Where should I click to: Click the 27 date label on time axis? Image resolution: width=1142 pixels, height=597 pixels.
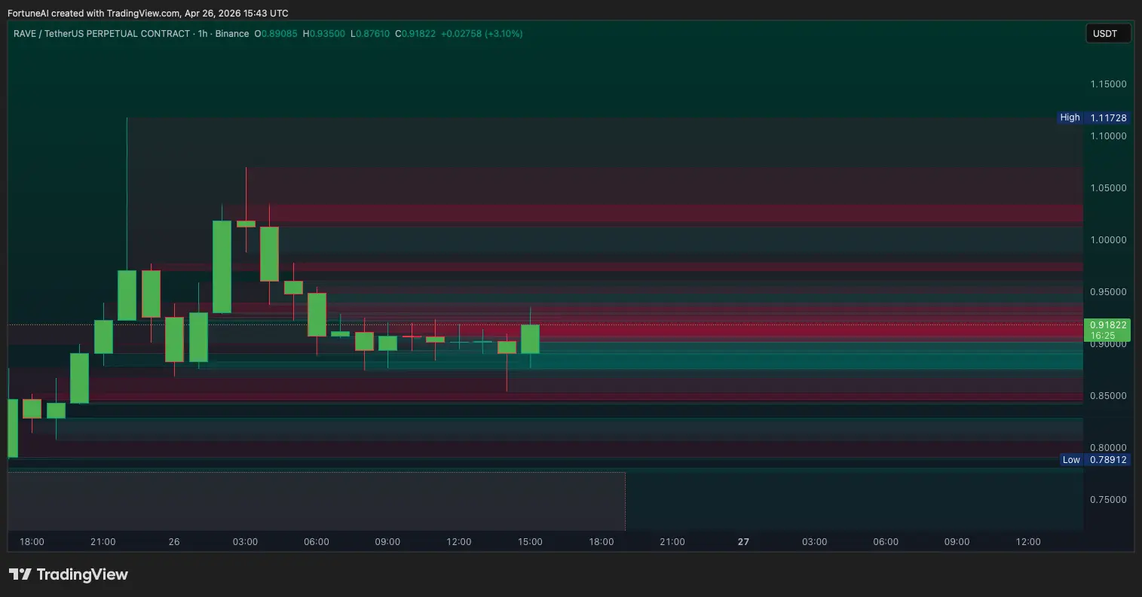[x=743, y=541]
